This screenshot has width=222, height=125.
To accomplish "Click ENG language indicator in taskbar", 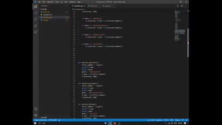I will (176, 123).
